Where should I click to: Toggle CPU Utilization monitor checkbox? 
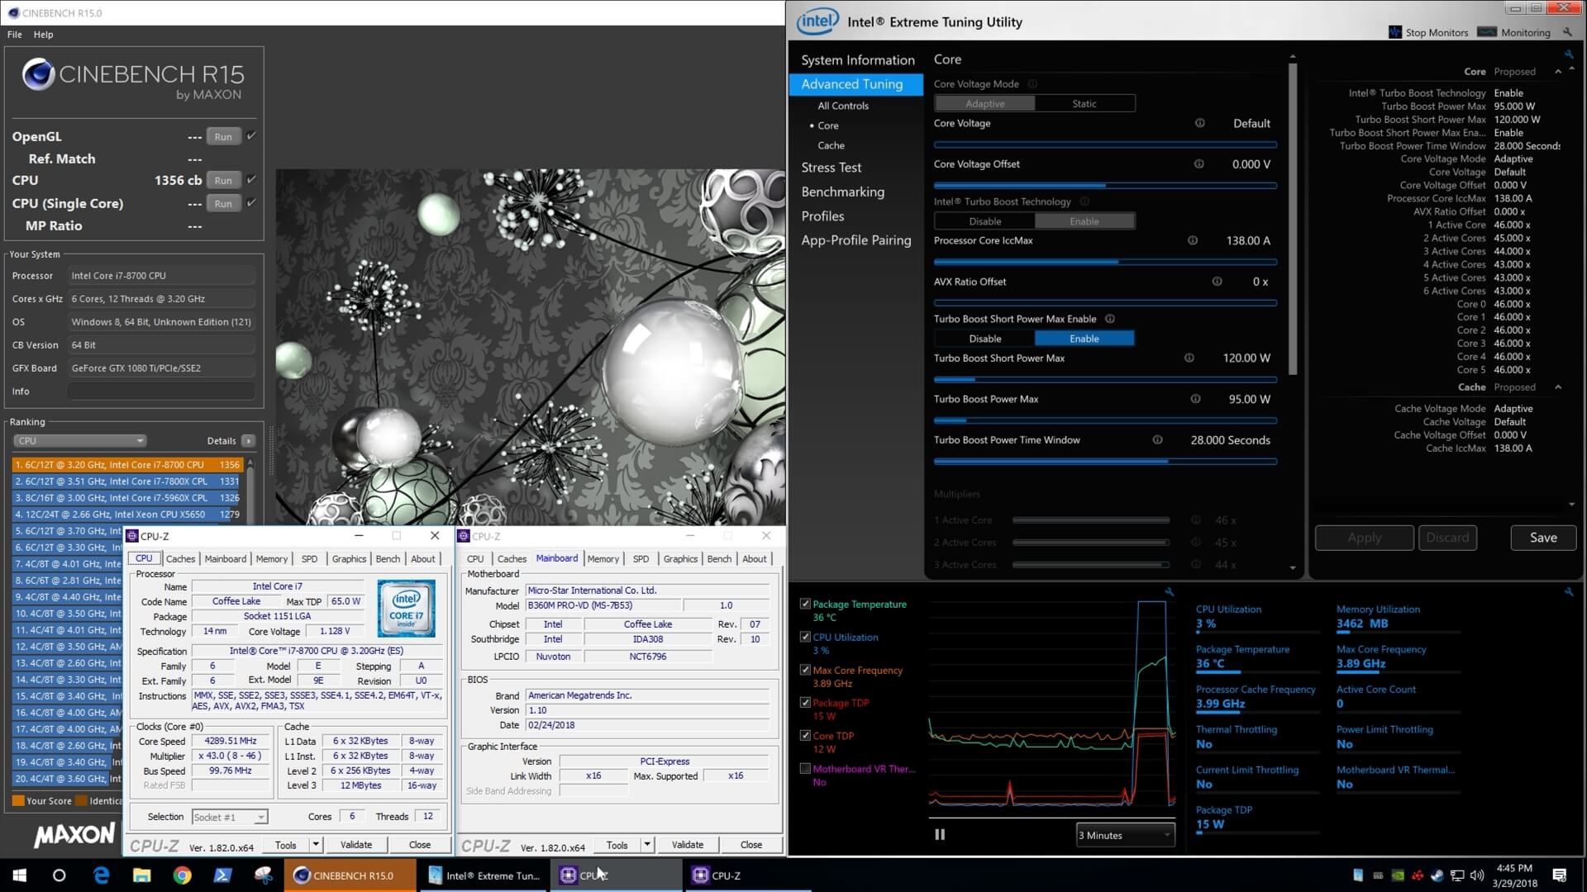point(805,637)
